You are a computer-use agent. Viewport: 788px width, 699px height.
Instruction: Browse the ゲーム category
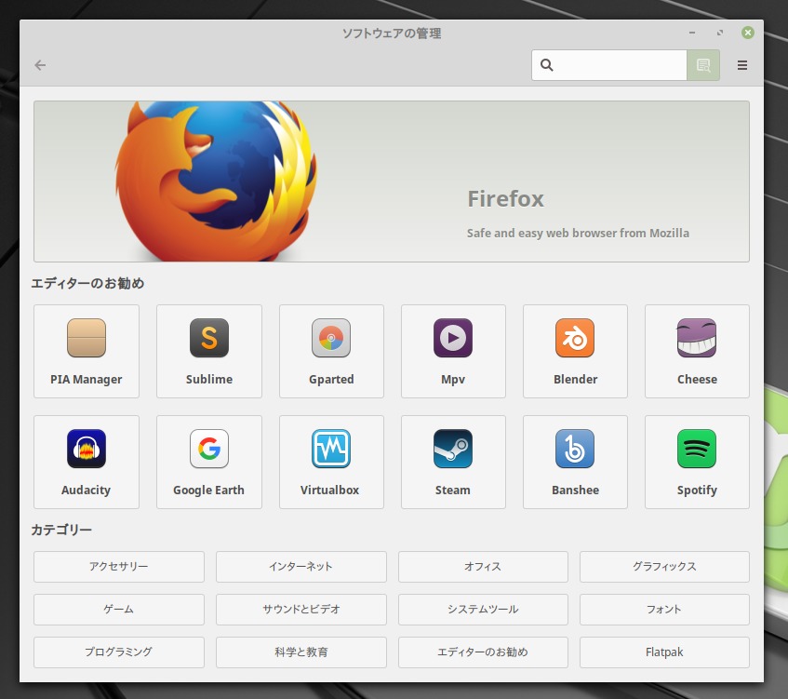(118, 610)
